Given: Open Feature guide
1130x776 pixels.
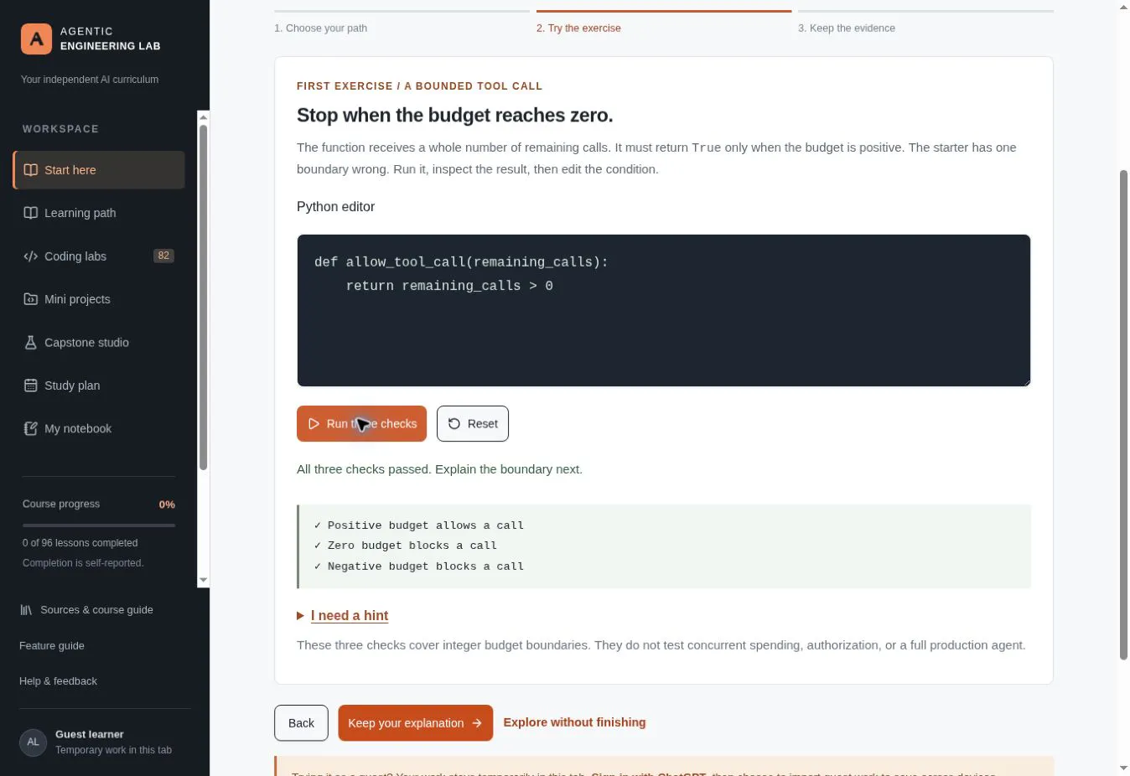Looking at the screenshot, I should click(52, 646).
